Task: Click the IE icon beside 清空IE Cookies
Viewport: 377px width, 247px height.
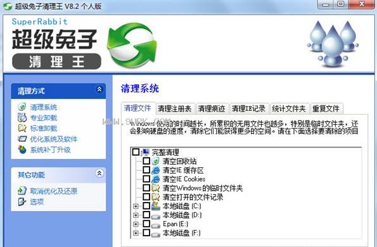Action: click(156, 179)
